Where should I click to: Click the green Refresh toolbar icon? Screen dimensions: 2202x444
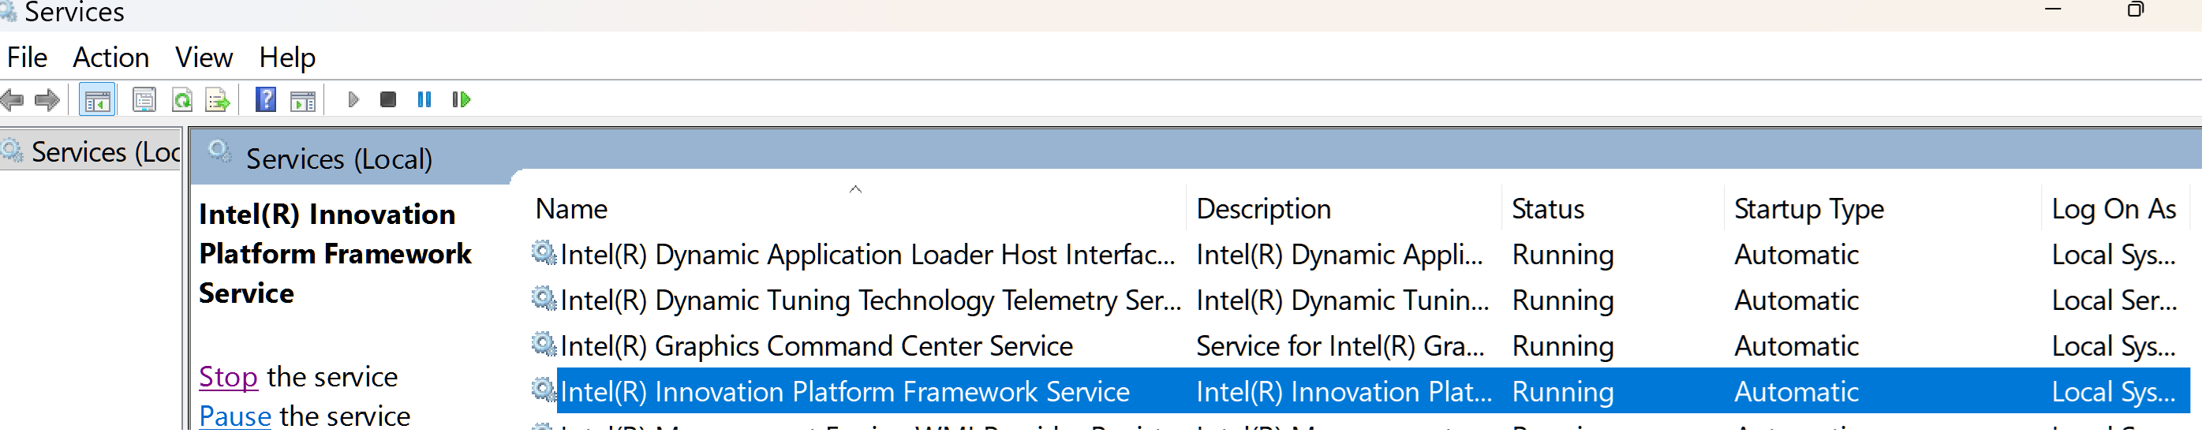tap(181, 101)
